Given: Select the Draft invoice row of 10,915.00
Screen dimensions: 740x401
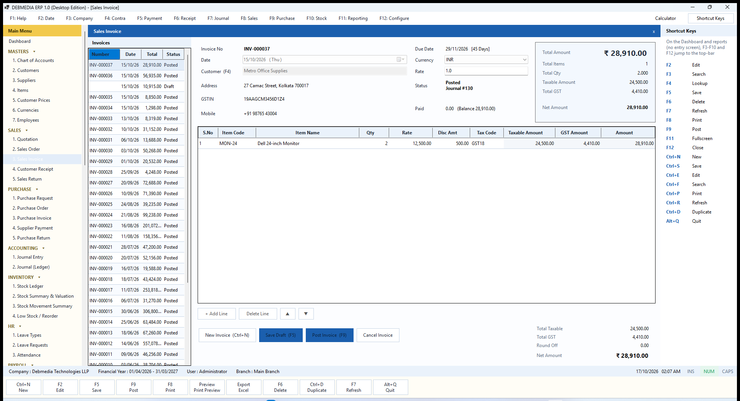Looking at the screenshot, I should (x=136, y=86).
